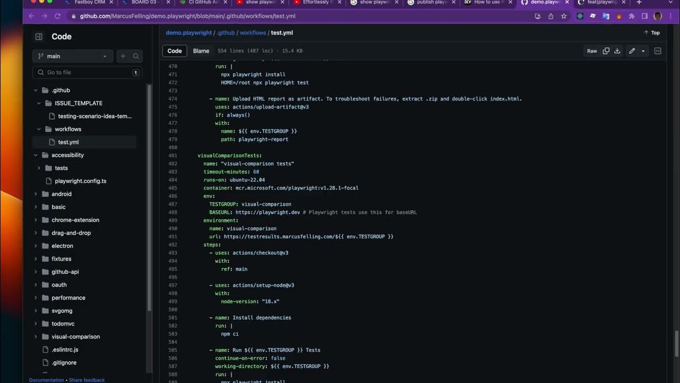Open the browser side panel icon
Screen dimensions: 680x383
pos(644,16)
